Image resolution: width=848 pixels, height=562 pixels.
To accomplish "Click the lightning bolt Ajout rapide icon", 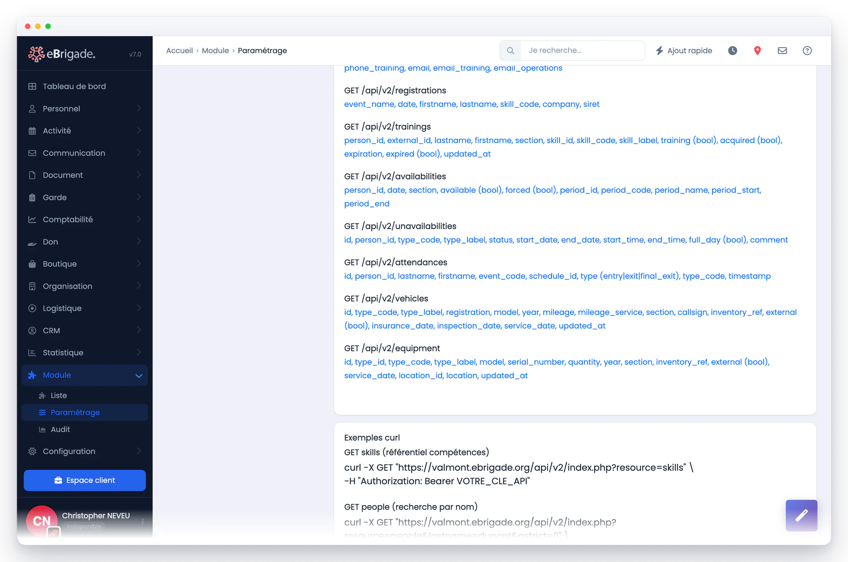I will [660, 51].
